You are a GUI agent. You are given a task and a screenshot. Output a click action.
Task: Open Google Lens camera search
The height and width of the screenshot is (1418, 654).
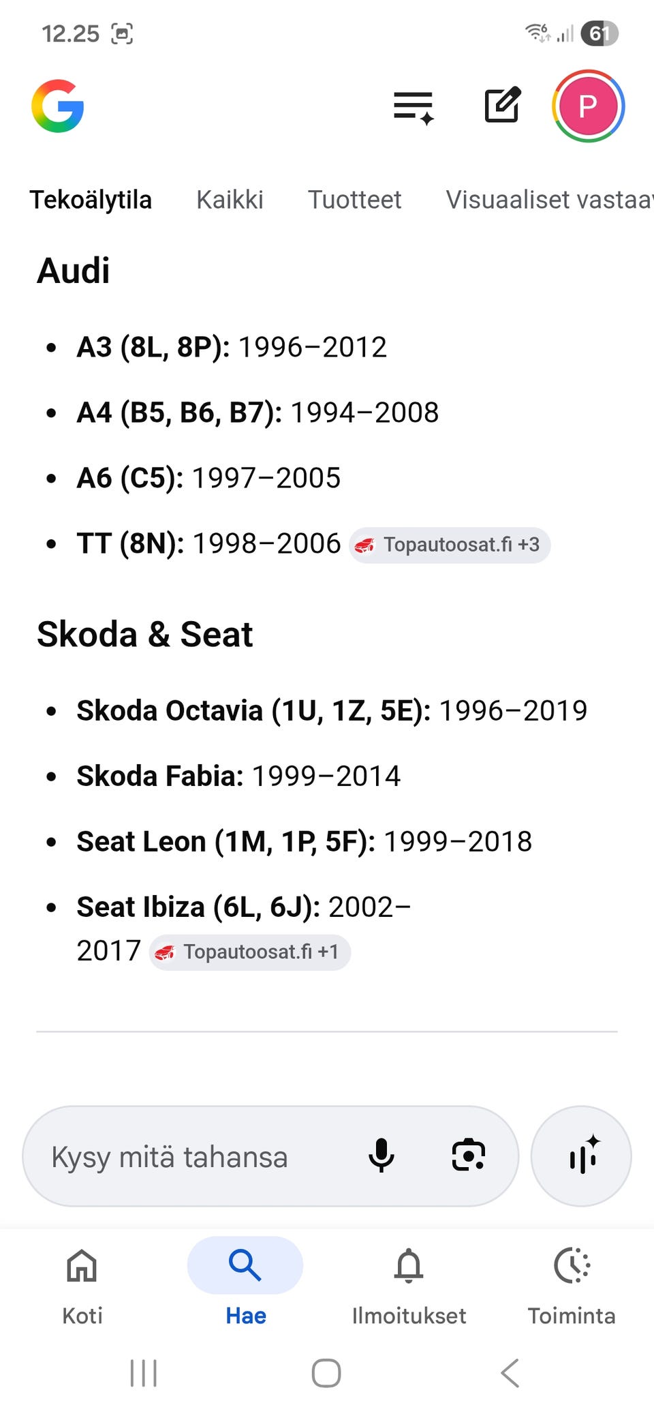(x=469, y=1155)
